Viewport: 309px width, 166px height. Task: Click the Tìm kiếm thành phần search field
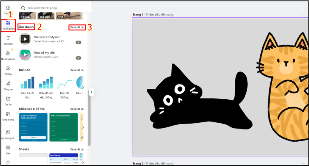point(54,8)
